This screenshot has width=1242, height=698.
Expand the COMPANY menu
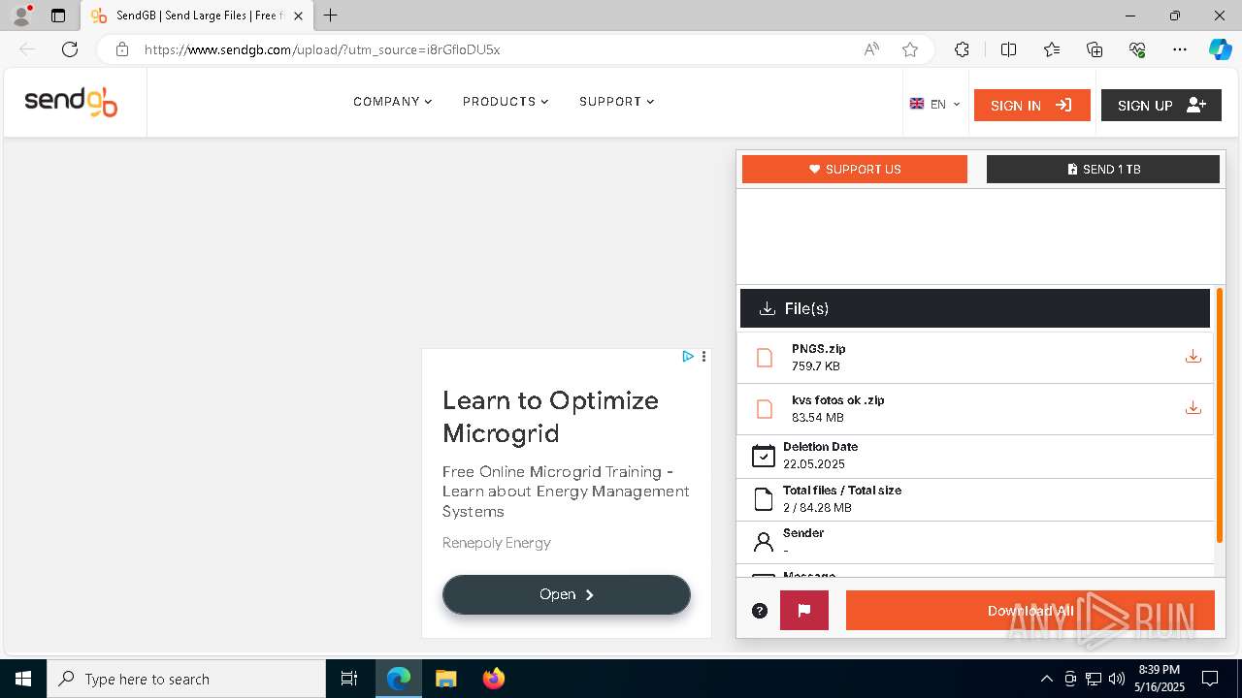coord(392,102)
